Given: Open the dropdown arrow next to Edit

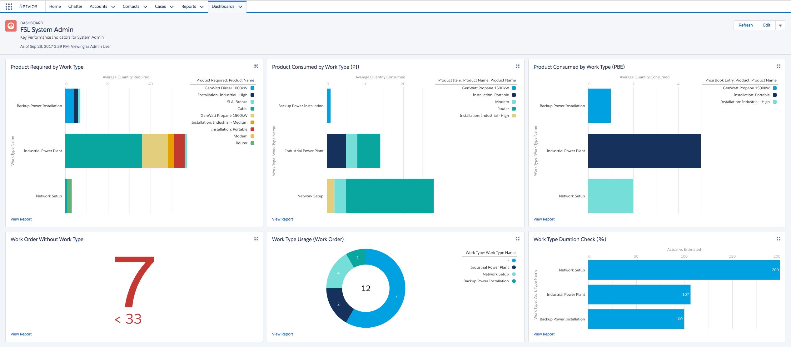Looking at the screenshot, I should 780,25.
